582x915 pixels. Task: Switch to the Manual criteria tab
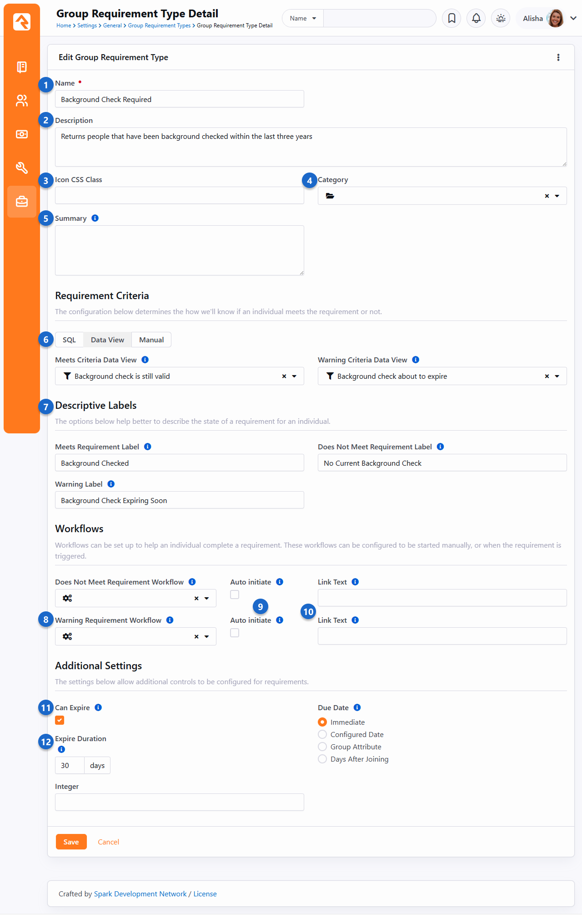(151, 340)
